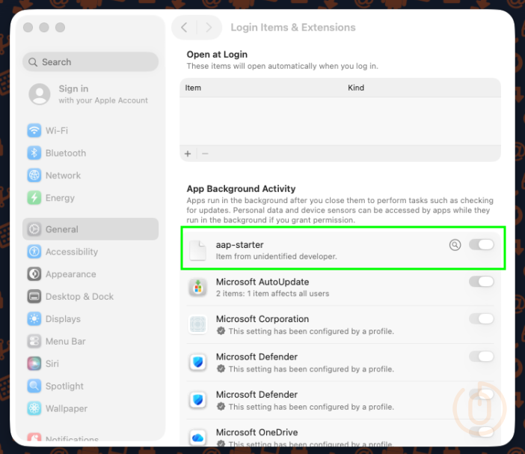Click the Desktop & Dock icon
This screenshot has width=525, height=454.
(x=34, y=297)
